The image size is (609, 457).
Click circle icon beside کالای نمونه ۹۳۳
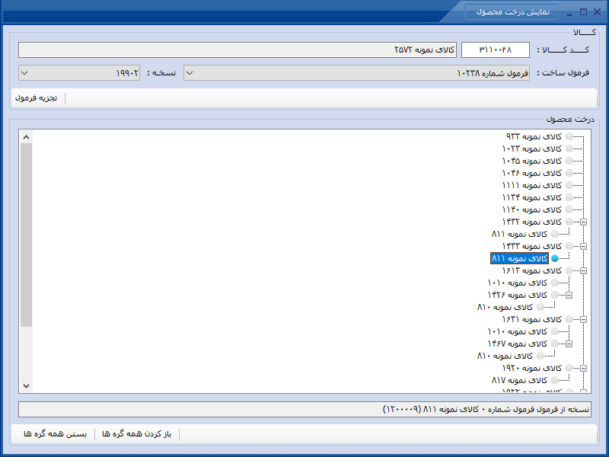pyautogui.click(x=569, y=136)
